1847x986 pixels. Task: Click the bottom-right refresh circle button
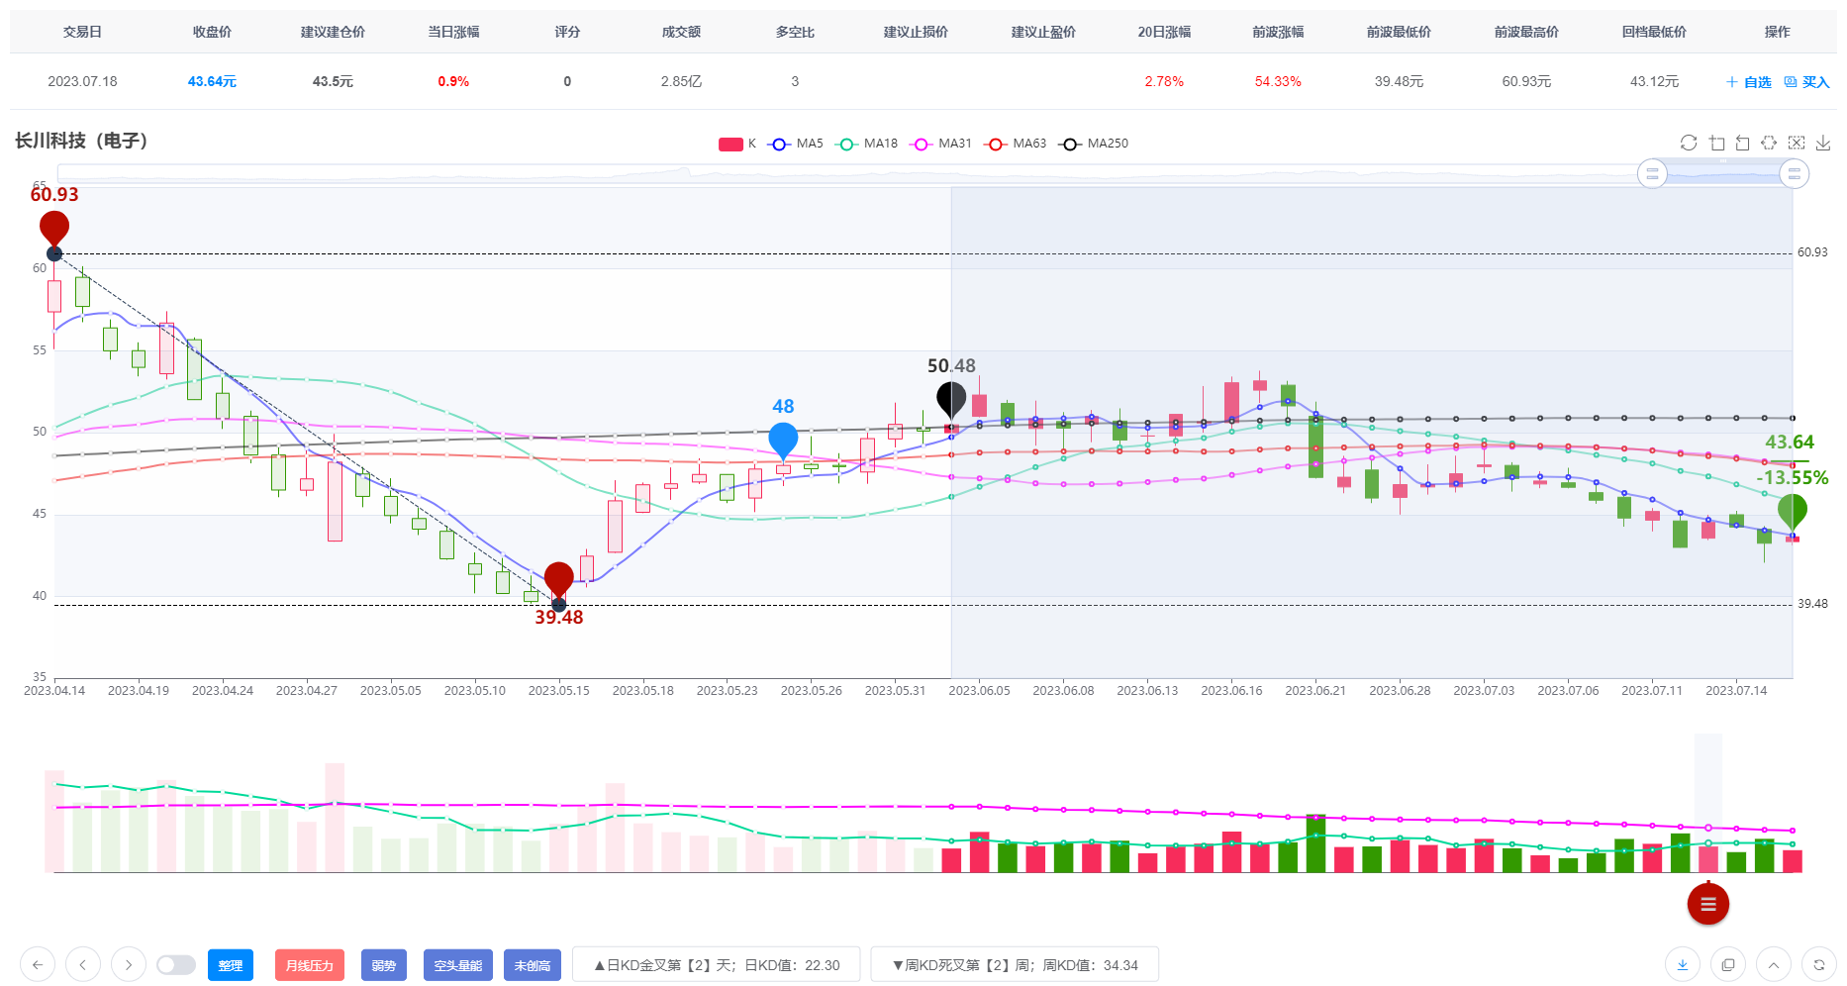[1819, 964]
